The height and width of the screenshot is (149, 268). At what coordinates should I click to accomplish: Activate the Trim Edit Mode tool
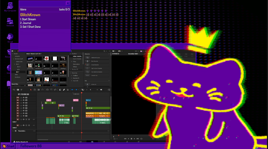click(x=35, y=90)
